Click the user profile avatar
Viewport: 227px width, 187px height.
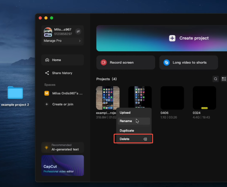pyautogui.click(x=48, y=32)
